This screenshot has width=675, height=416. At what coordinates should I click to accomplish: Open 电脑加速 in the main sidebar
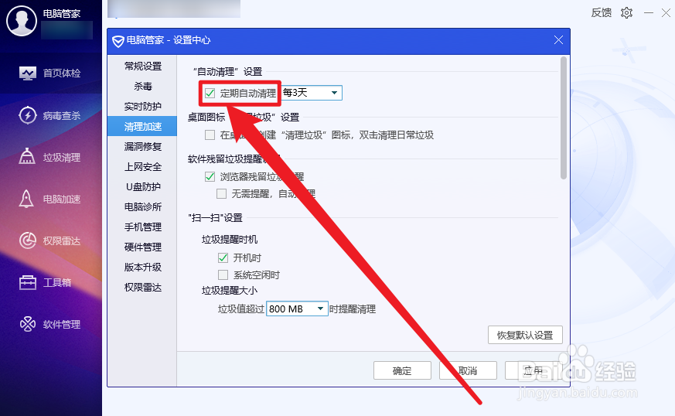click(x=50, y=199)
